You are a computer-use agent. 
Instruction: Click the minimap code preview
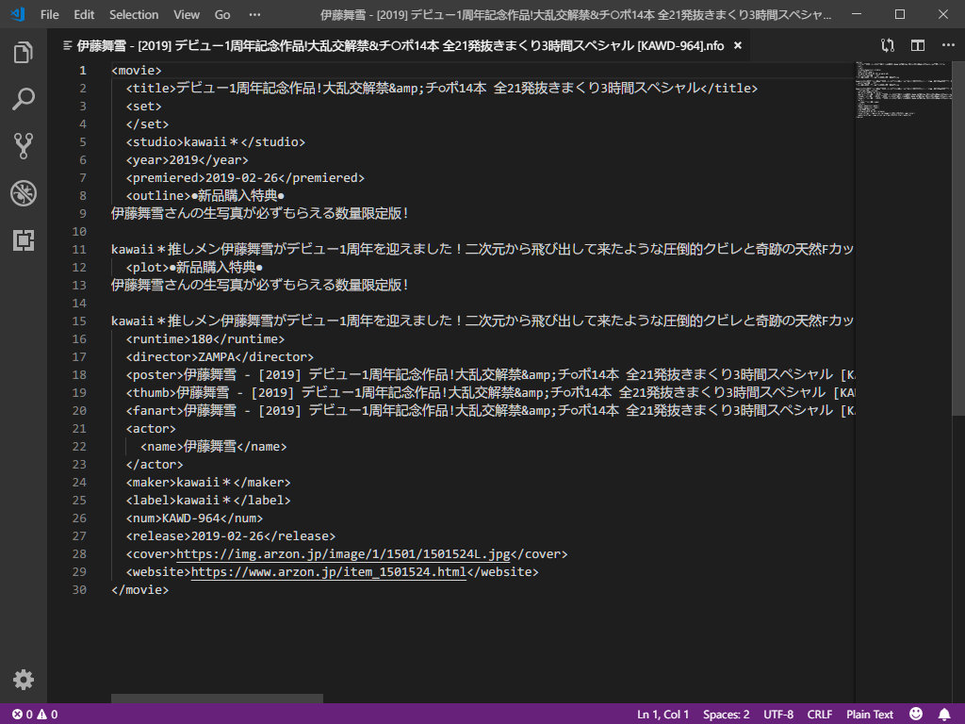(x=904, y=90)
